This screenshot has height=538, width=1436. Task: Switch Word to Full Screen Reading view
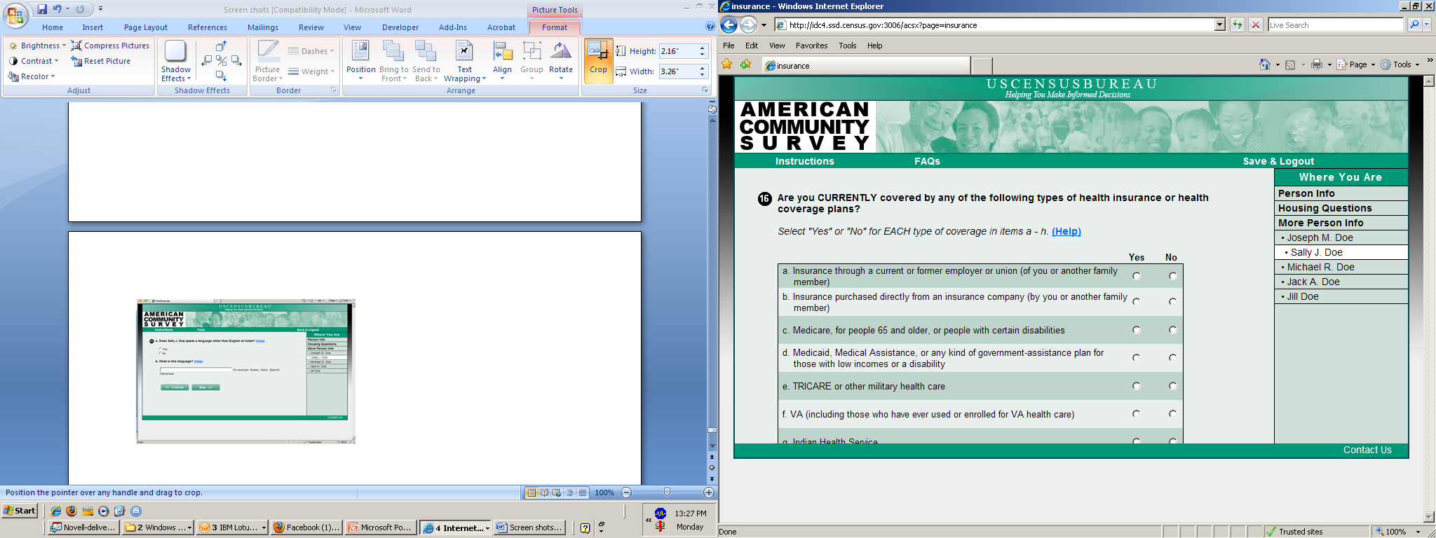tap(544, 492)
